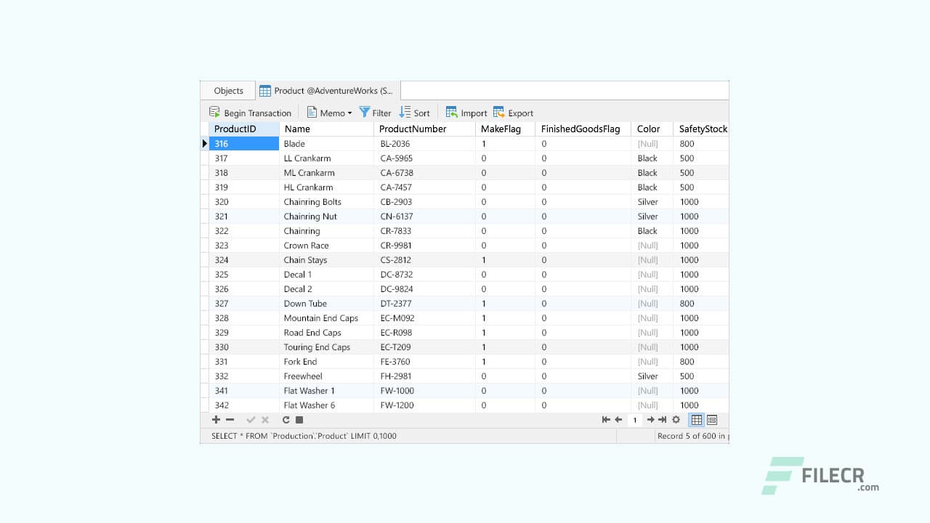Switch to the Objects tab

(x=227, y=90)
